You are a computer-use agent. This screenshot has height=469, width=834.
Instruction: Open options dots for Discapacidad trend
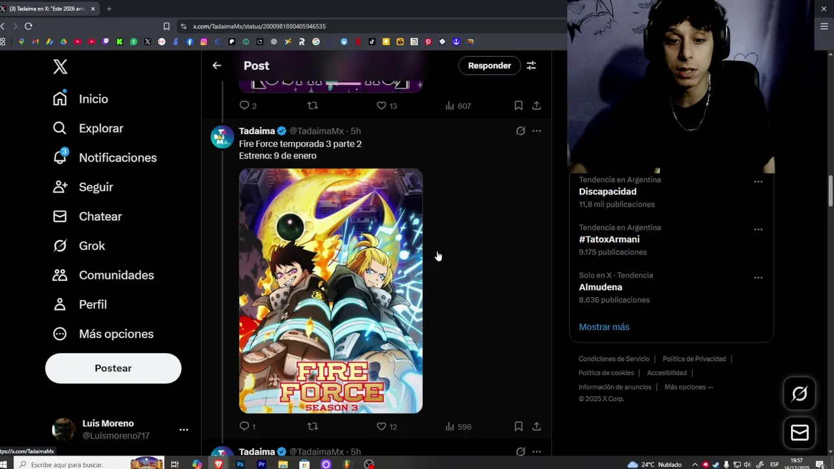tap(758, 182)
